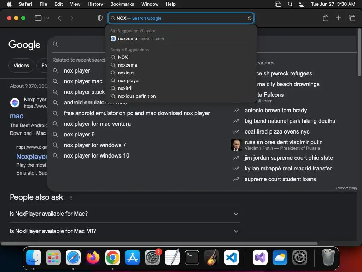Viewport: 362px width, 272px height.
Task: Open the privacy report shield icon
Action: [100, 18]
